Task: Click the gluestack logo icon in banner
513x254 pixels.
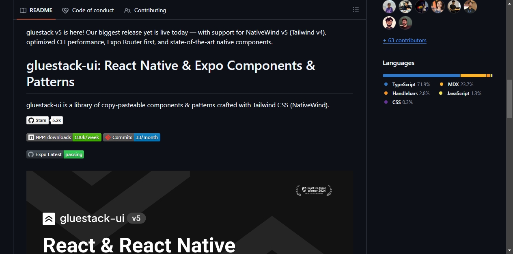Action: pyautogui.click(x=49, y=219)
